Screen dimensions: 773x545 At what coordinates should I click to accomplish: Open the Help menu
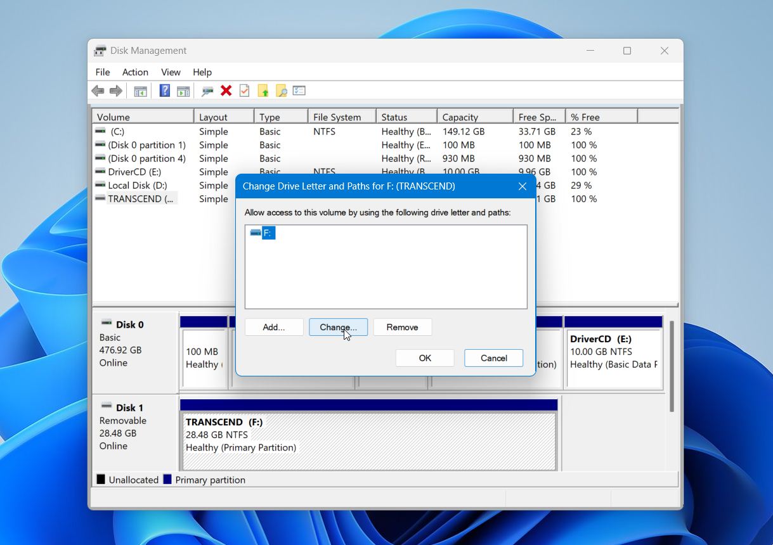[202, 72]
